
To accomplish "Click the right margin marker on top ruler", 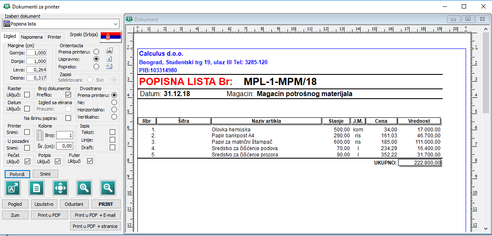I will [x=466, y=29].
